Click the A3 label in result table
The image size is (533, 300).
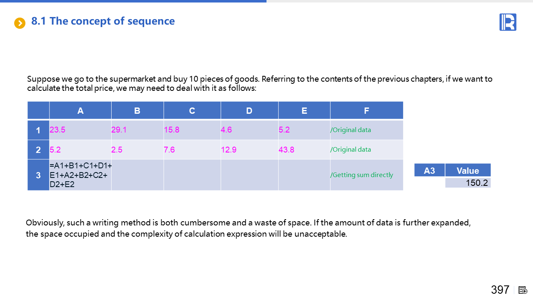429,170
